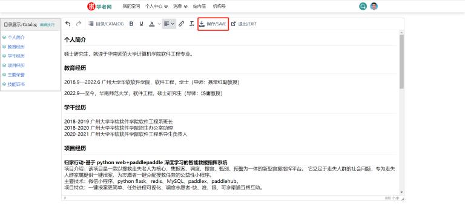
Task: Open the 站内信 menu item
Action: coord(199,6)
